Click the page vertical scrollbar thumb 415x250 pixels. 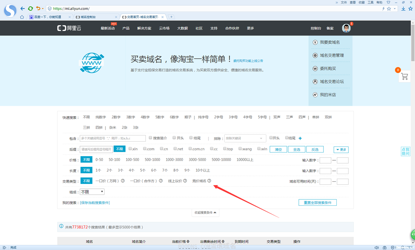pyautogui.click(x=413, y=43)
